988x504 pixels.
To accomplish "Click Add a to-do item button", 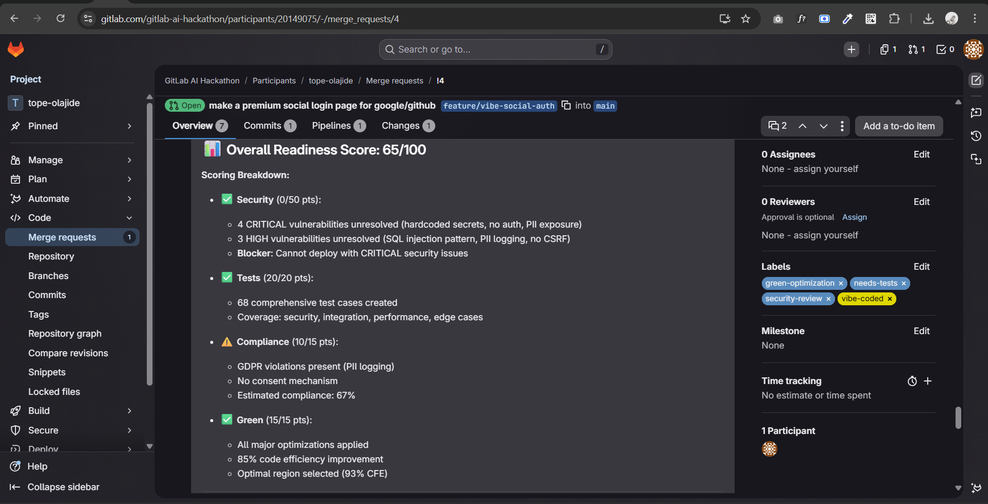I will point(899,126).
